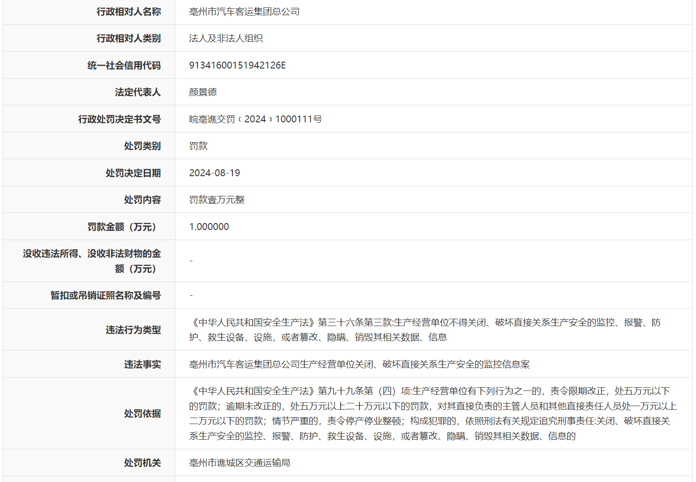Select credit code 91341600151942126E

click(x=238, y=65)
